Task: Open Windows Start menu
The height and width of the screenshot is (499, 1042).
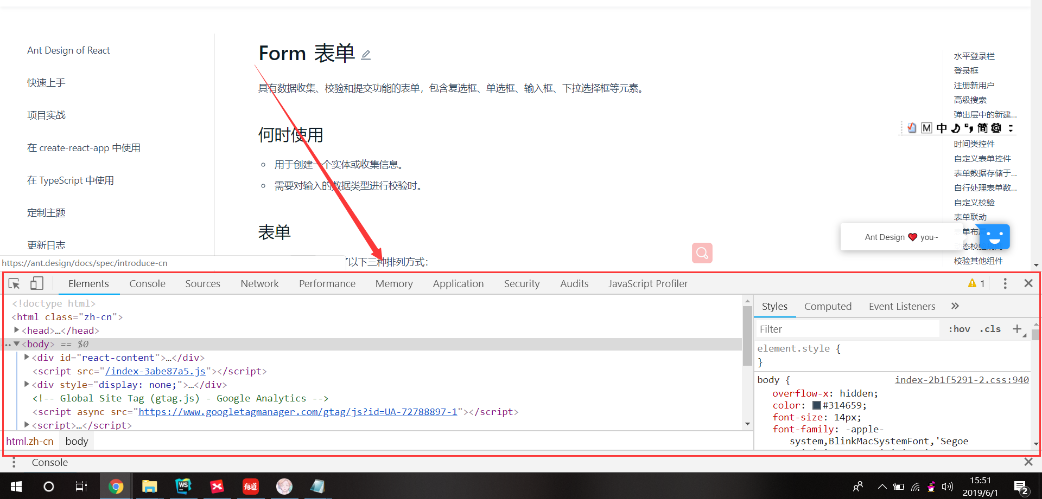Action: point(16,486)
